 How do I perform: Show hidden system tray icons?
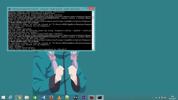pyautogui.click(x=153, y=97)
